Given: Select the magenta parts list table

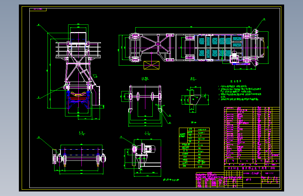Looking at the screenshot, I should point(252,135).
